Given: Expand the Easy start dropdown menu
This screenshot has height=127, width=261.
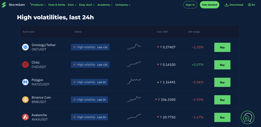Looking at the screenshot, I should pos(87,5).
